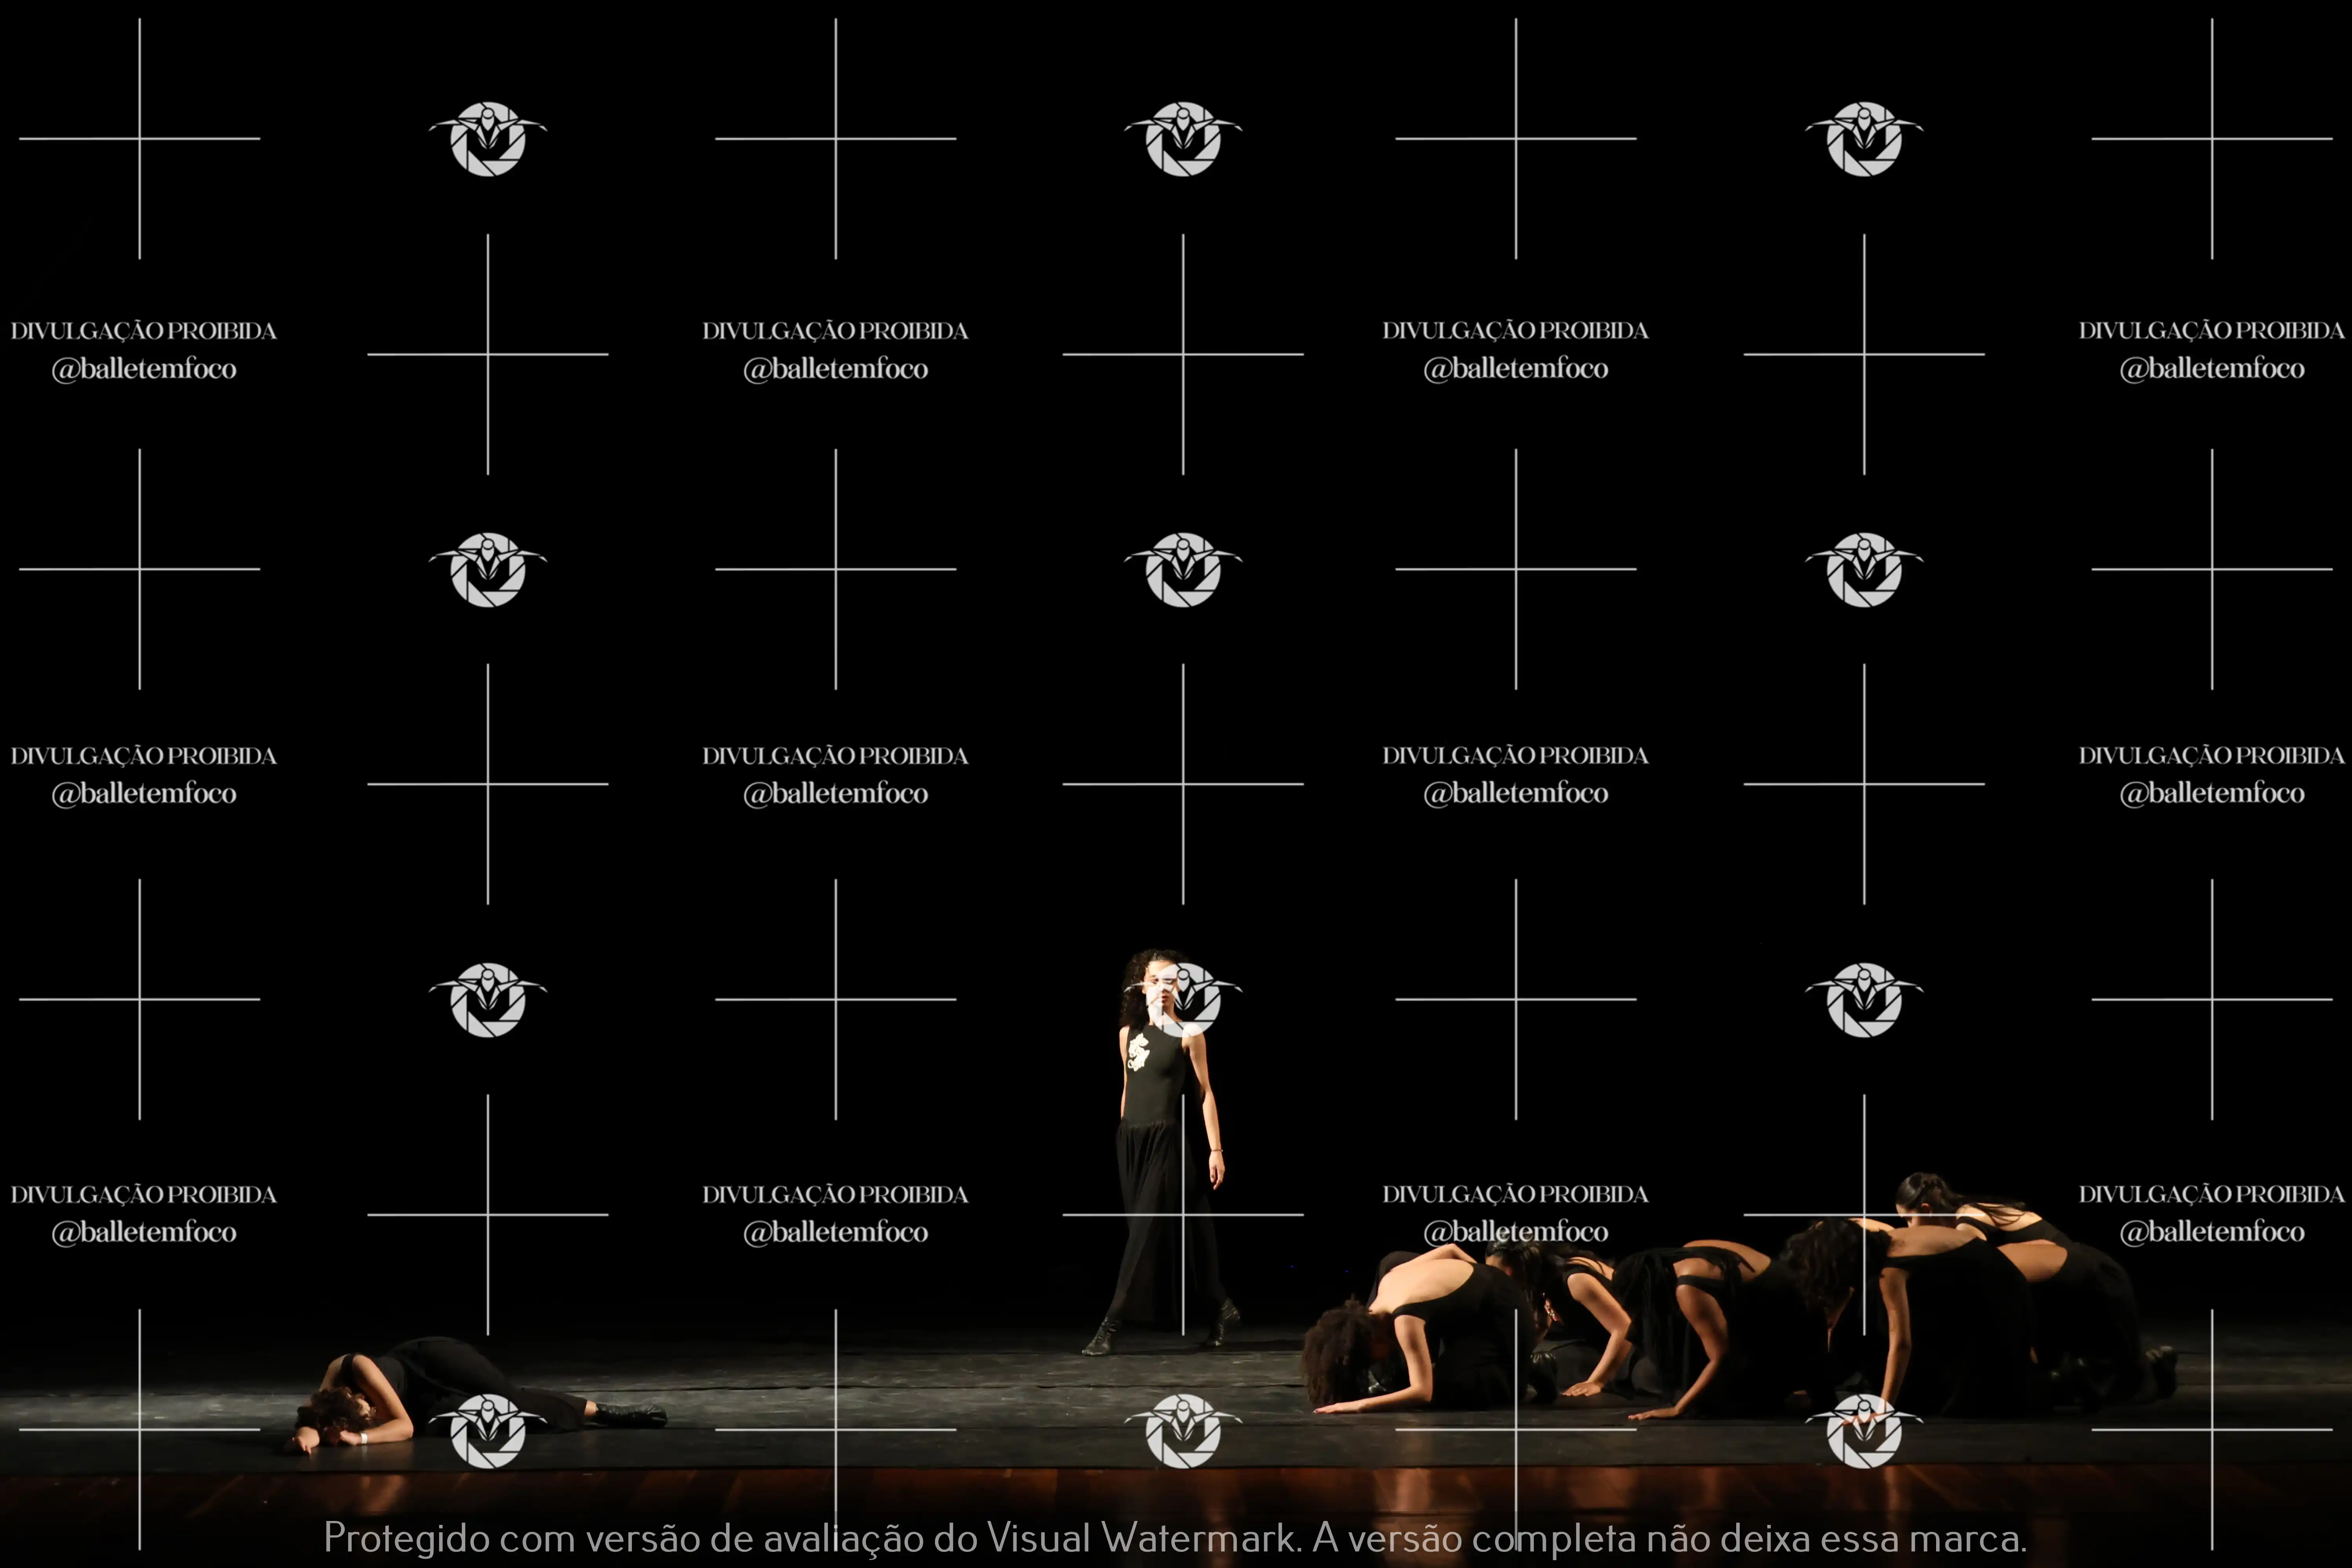Click the center camera-shutter logo in the top row
The height and width of the screenshot is (1568, 2352).
pos(1183,139)
